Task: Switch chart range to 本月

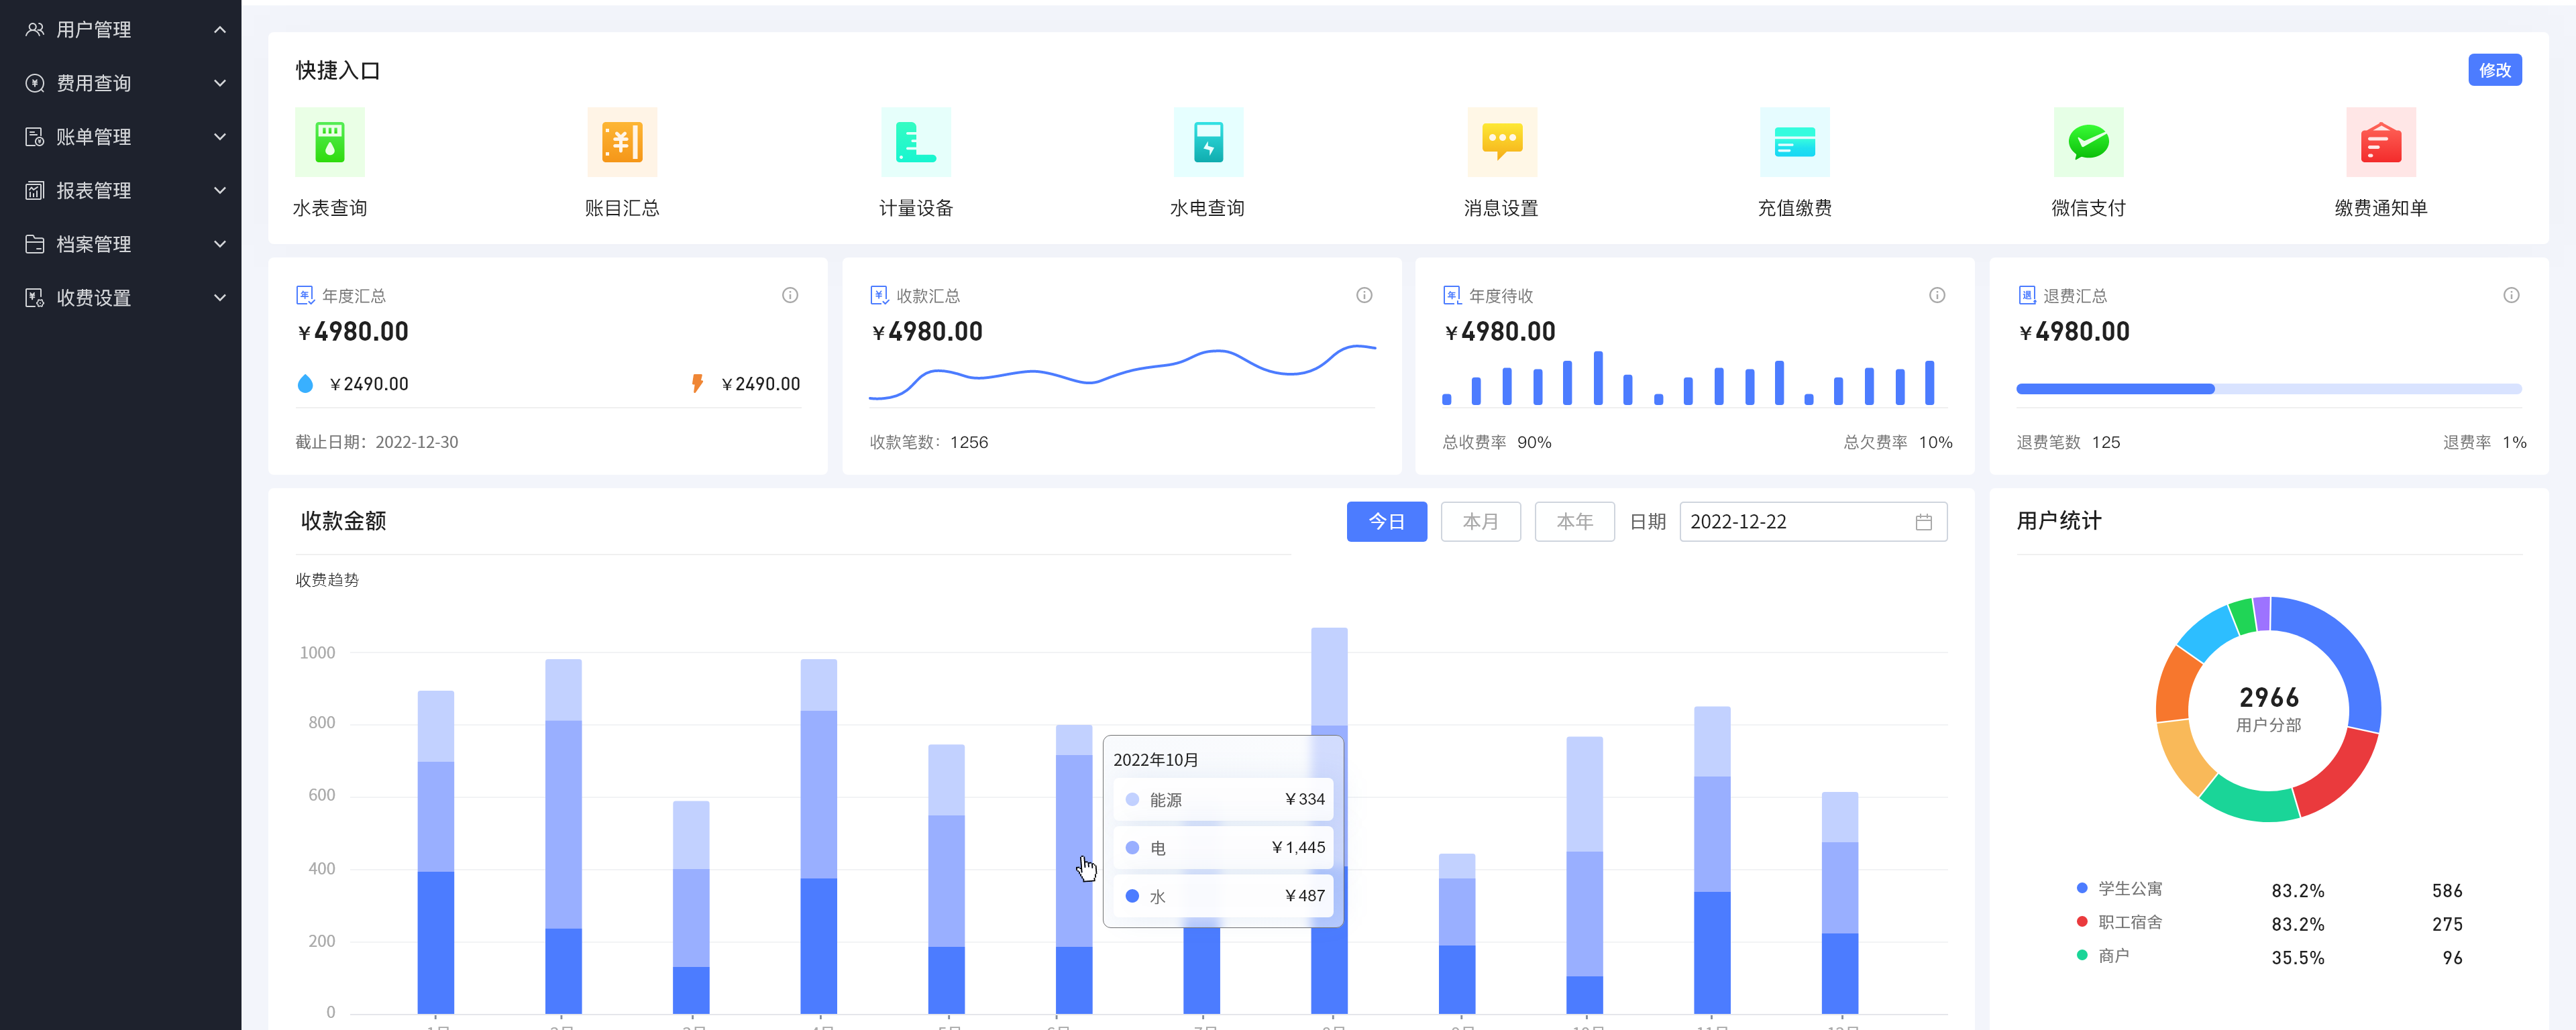Action: 1480,522
